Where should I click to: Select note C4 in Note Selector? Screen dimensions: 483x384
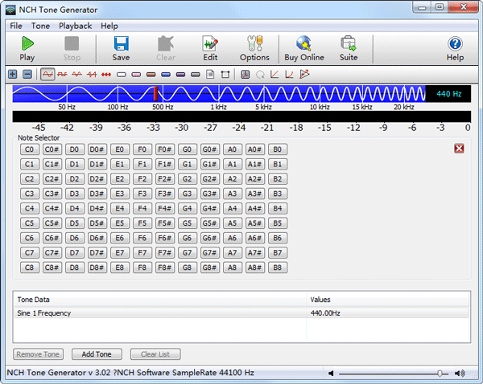coord(30,208)
